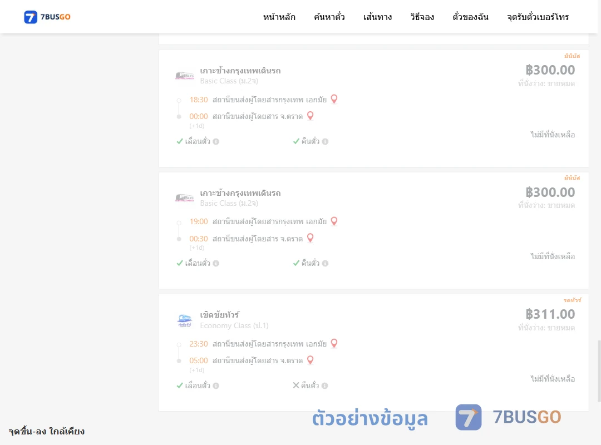
Task: Open the map pin beside the 00:00 arrival station
Action: tap(311, 116)
